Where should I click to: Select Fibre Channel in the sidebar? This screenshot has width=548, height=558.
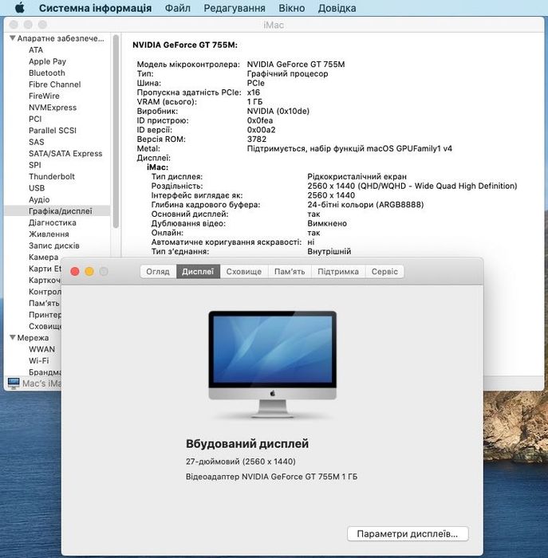pyautogui.click(x=55, y=84)
